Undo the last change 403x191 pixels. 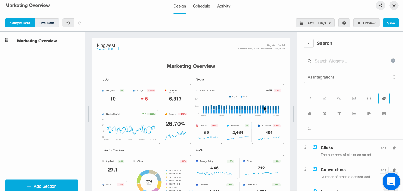click(68, 23)
